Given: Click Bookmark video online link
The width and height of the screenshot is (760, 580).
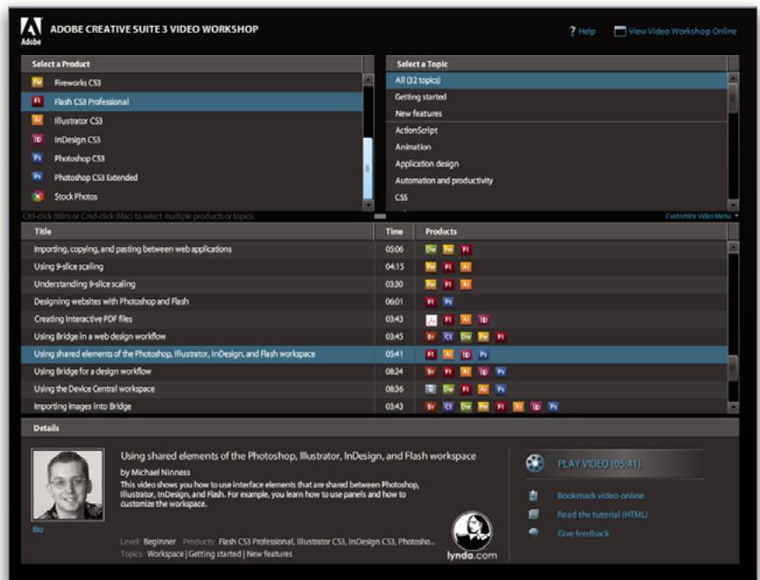Looking at the screenshot, I should click(x=600, y=495).
